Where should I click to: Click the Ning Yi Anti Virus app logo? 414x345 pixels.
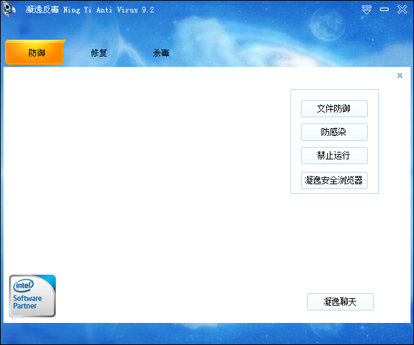9,10
